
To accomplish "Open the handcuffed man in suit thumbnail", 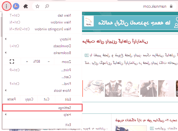I will click(113, 89).
